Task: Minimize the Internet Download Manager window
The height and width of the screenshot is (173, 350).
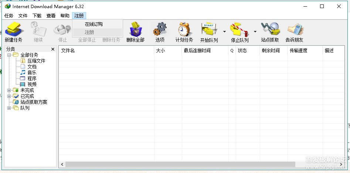Action: tap(305, 7)
